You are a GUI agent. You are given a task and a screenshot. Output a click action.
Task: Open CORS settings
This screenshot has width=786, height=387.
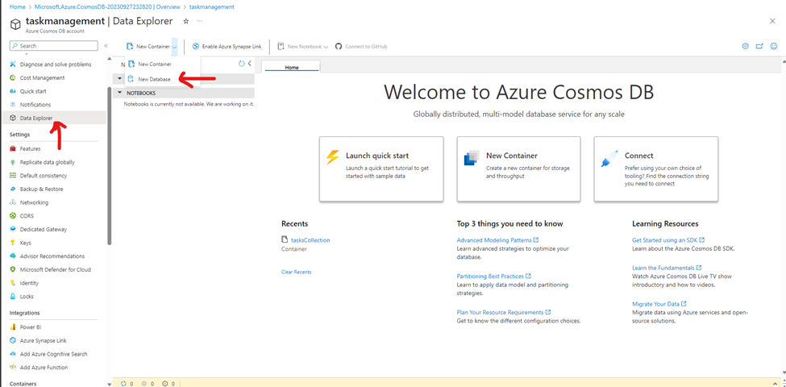(27, 216)
